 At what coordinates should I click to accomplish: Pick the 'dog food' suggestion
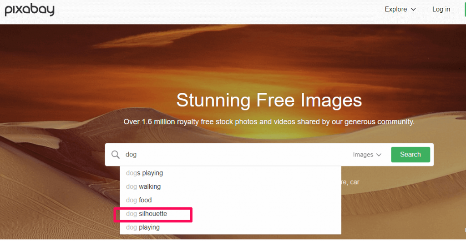(139, 200)
